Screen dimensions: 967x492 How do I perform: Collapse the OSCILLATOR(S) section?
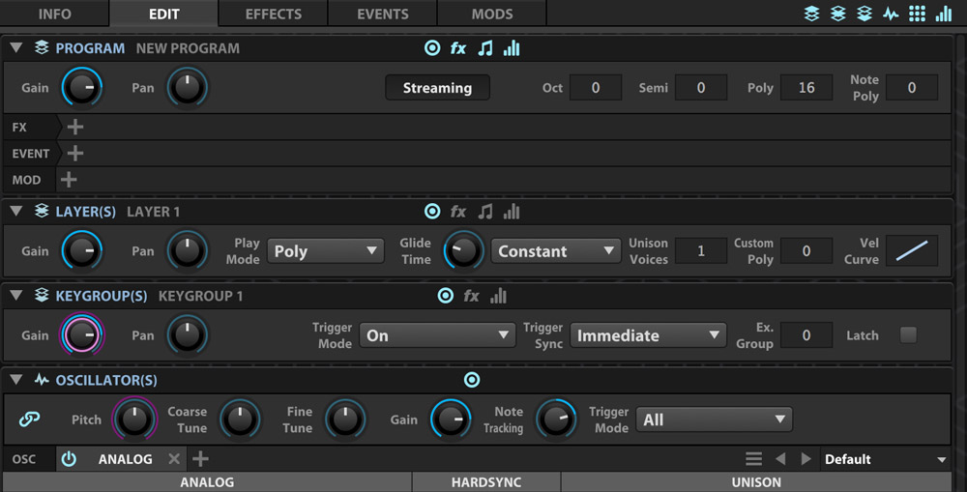(x=16, y=379)
